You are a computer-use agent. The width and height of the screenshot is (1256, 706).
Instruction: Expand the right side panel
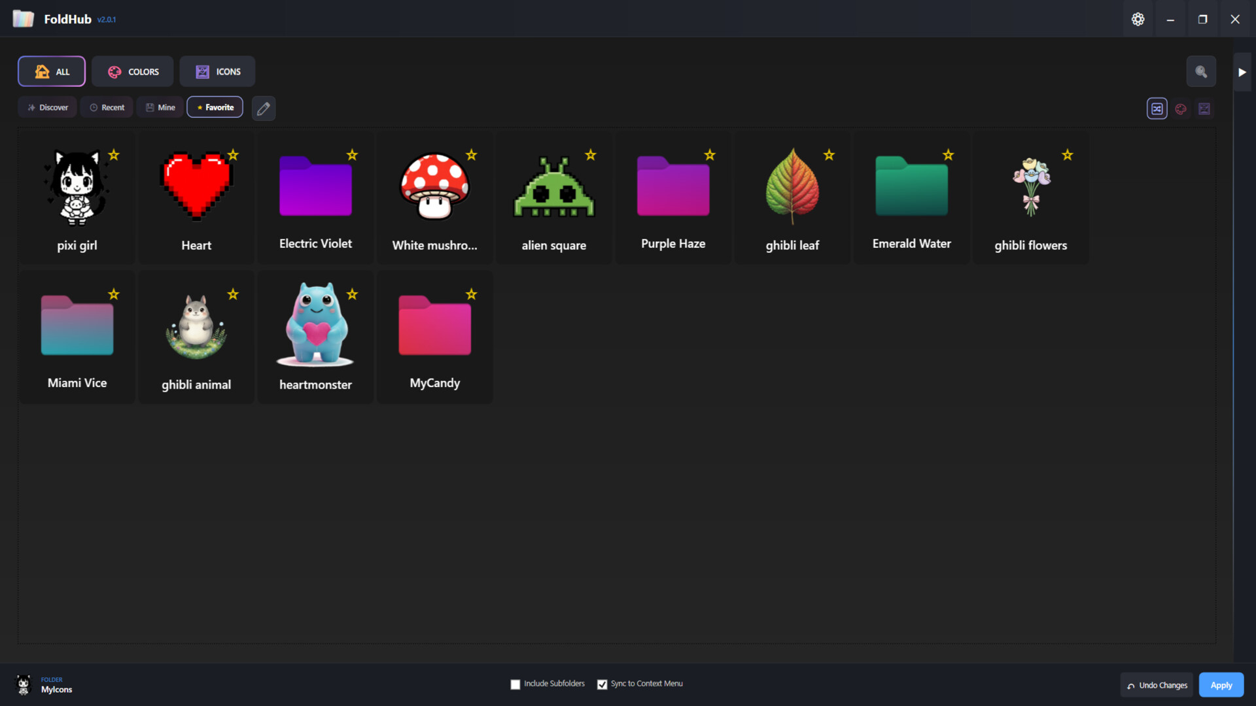(1242, 71)
